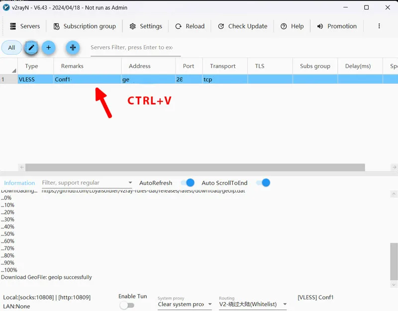
Task: Open the three-dot more options menu
Action: [379, 26]
